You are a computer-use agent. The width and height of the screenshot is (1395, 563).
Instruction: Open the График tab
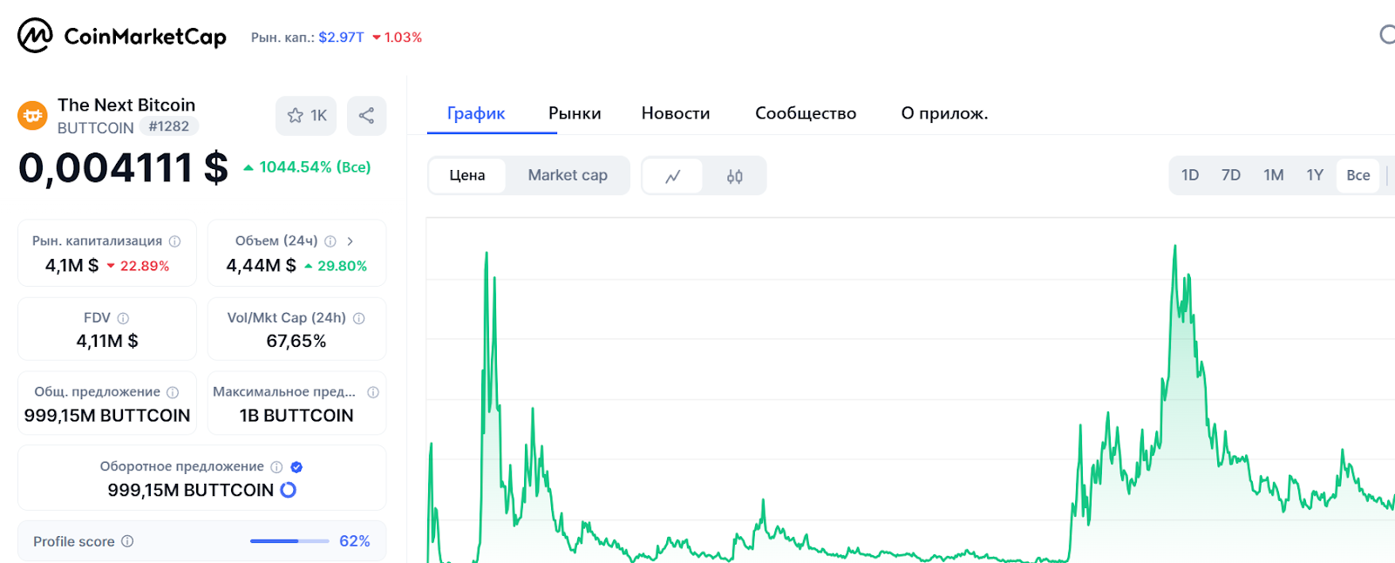476,113
